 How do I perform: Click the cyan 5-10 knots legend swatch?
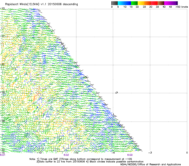tap(121, 3)
